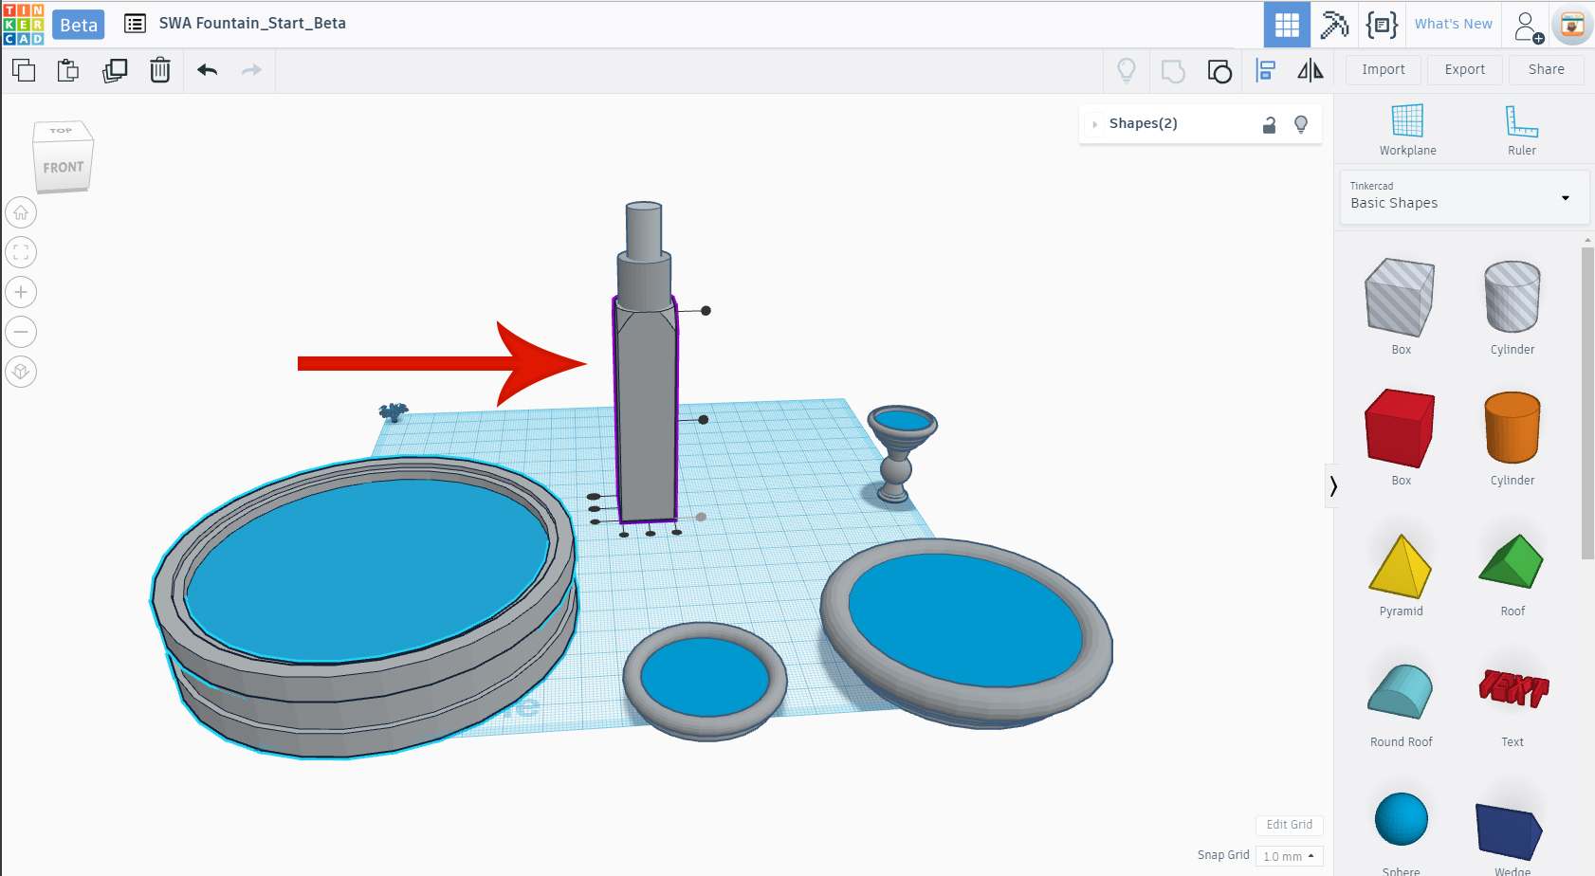Click the Mirror tool icon
This screenshot has height=876, width=1595.
pyautogui.click(x=1311, y=70)
